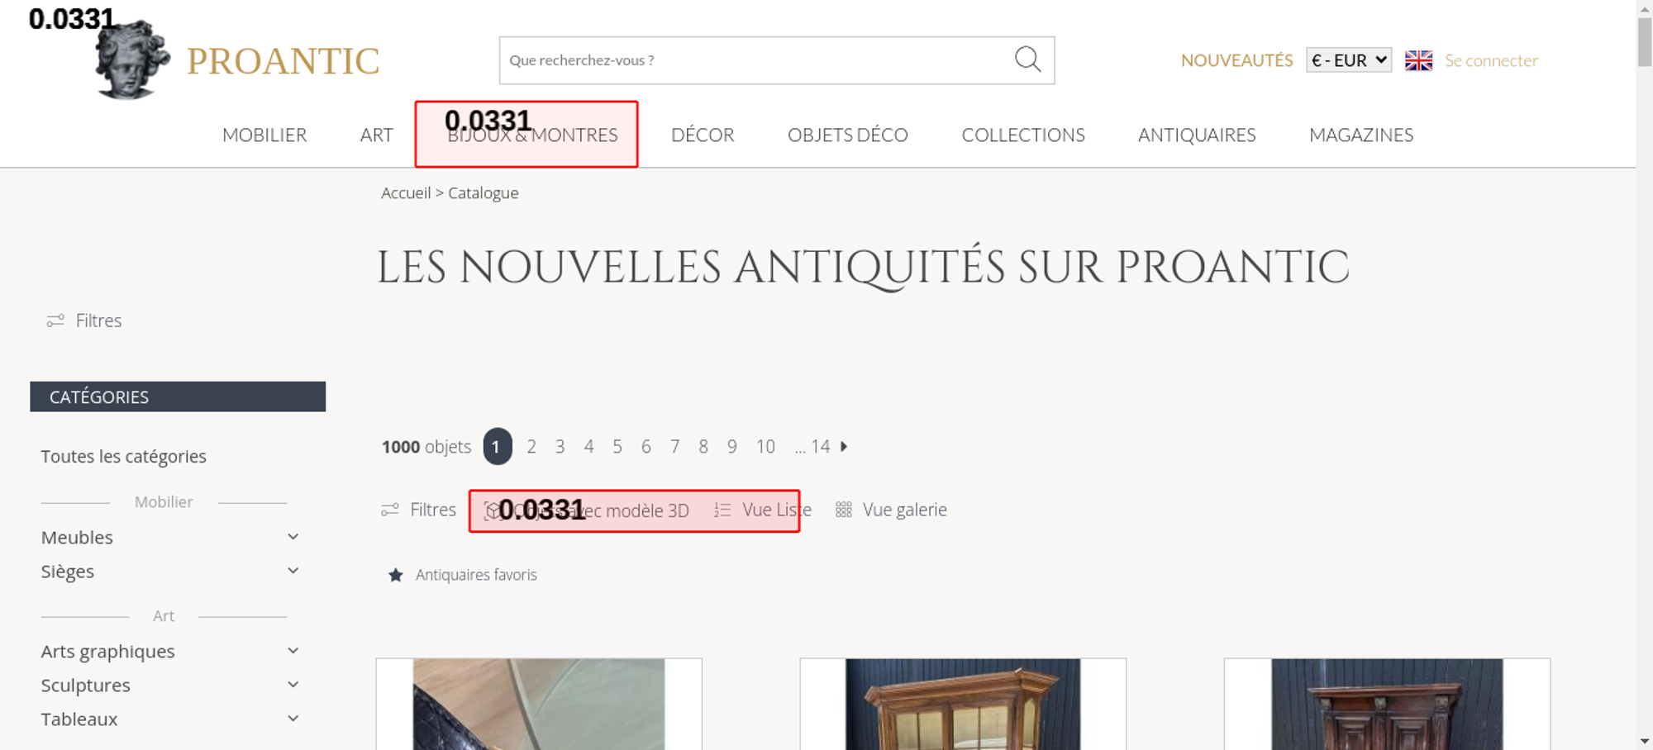Screen dimensions: 1653x750
Task: Click the Vue galerie grid icon
Action: pos(843,510)
